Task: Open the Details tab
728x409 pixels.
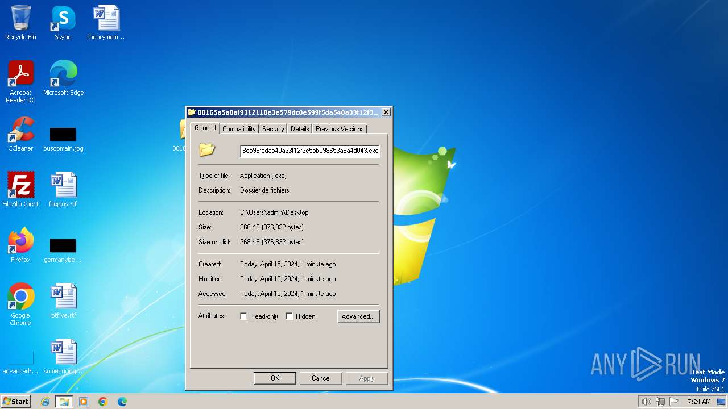Action: point(300,129)
